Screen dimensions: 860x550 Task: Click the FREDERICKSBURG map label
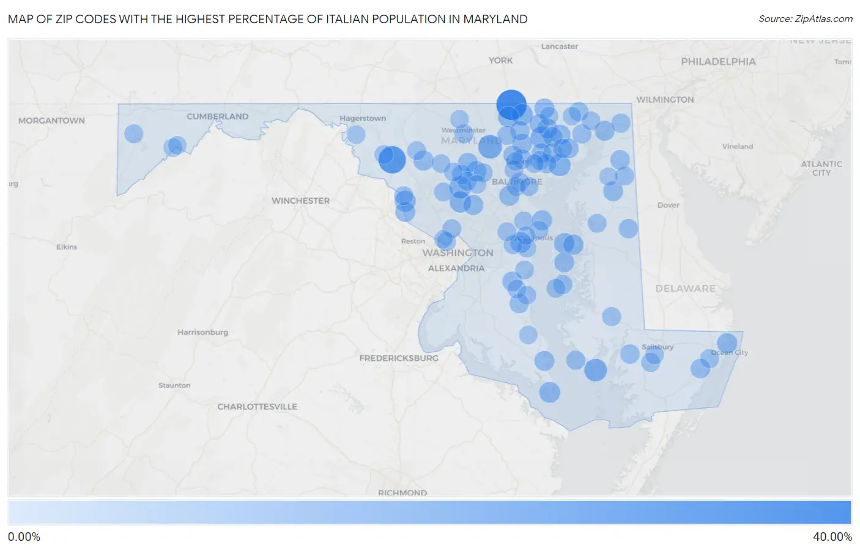(399, 358)
